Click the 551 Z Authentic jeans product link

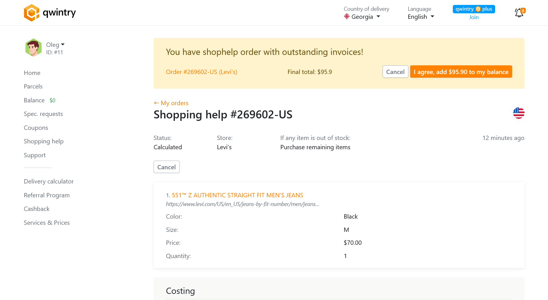click(x=237, y=195)
